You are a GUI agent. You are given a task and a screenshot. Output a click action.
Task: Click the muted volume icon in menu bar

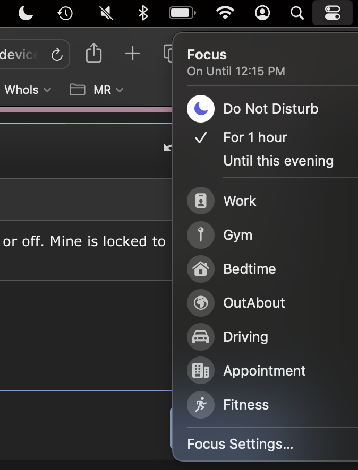click(x=106, y=13)
